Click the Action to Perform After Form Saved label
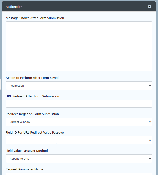Screen dimensions: 158x175 click(x=32, y=78)
